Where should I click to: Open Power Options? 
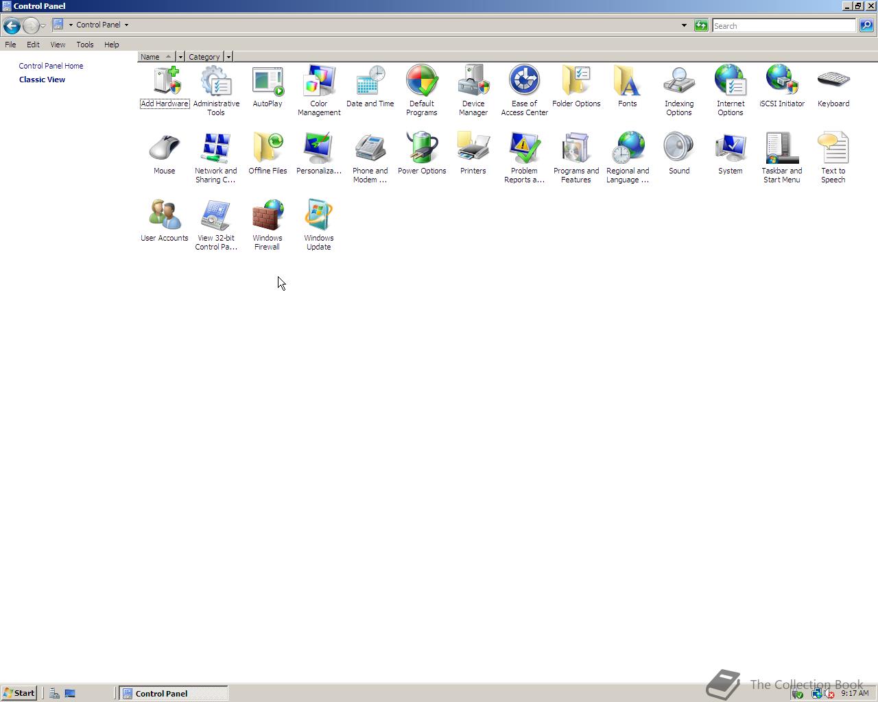(x=422, y=154)
